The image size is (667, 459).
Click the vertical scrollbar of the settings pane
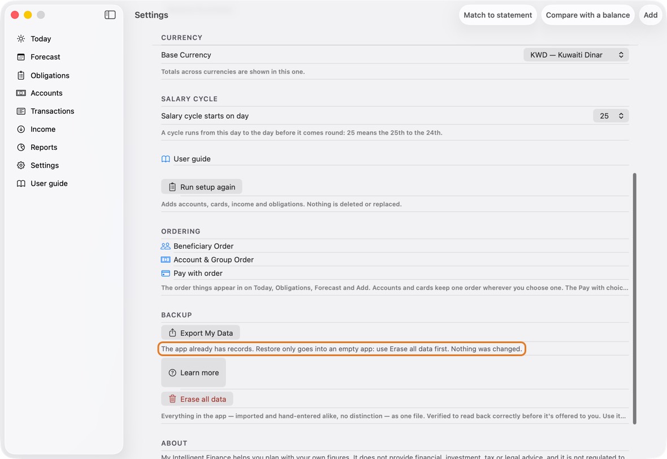tap(634, 298)
